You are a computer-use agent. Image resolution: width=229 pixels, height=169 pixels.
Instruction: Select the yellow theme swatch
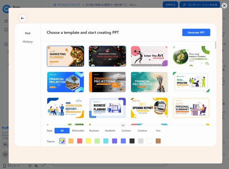88,141
